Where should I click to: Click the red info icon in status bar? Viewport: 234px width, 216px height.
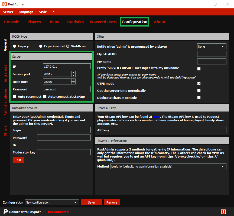223,211
